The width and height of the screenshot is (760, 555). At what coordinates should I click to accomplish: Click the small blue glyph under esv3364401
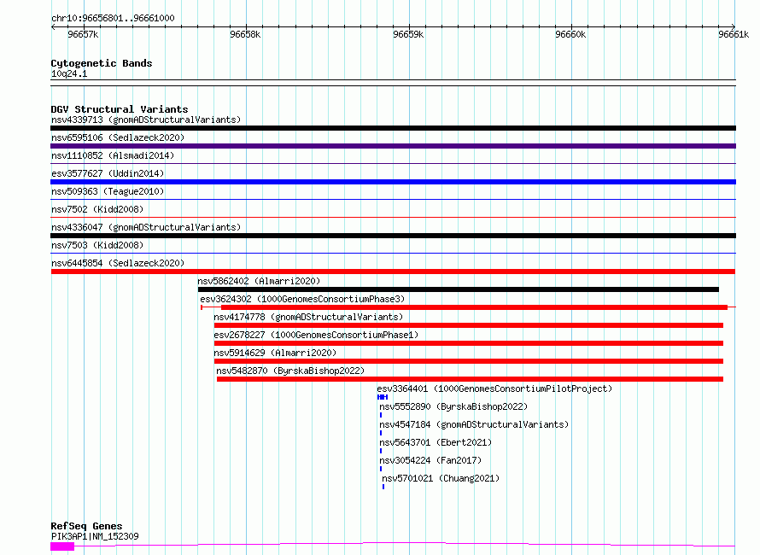pos(383,397)
